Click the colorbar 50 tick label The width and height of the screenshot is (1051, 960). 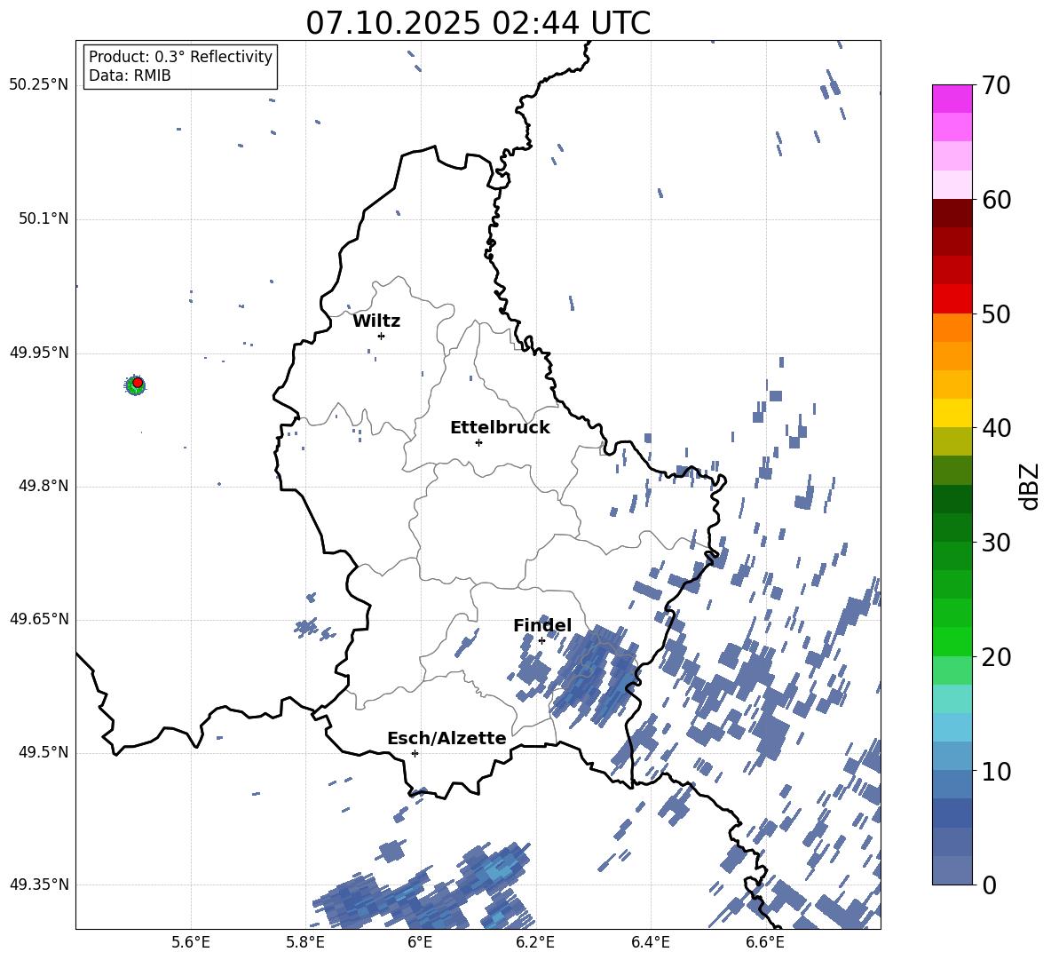point(996,313)
